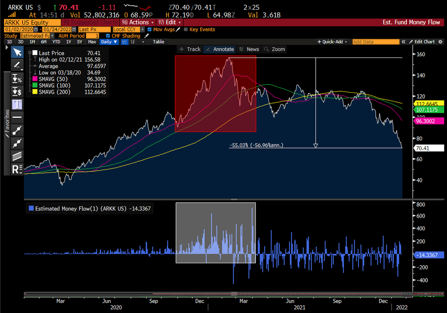The image size is (447, 313).
Task: Select the 1D time range
Action: 9,42
